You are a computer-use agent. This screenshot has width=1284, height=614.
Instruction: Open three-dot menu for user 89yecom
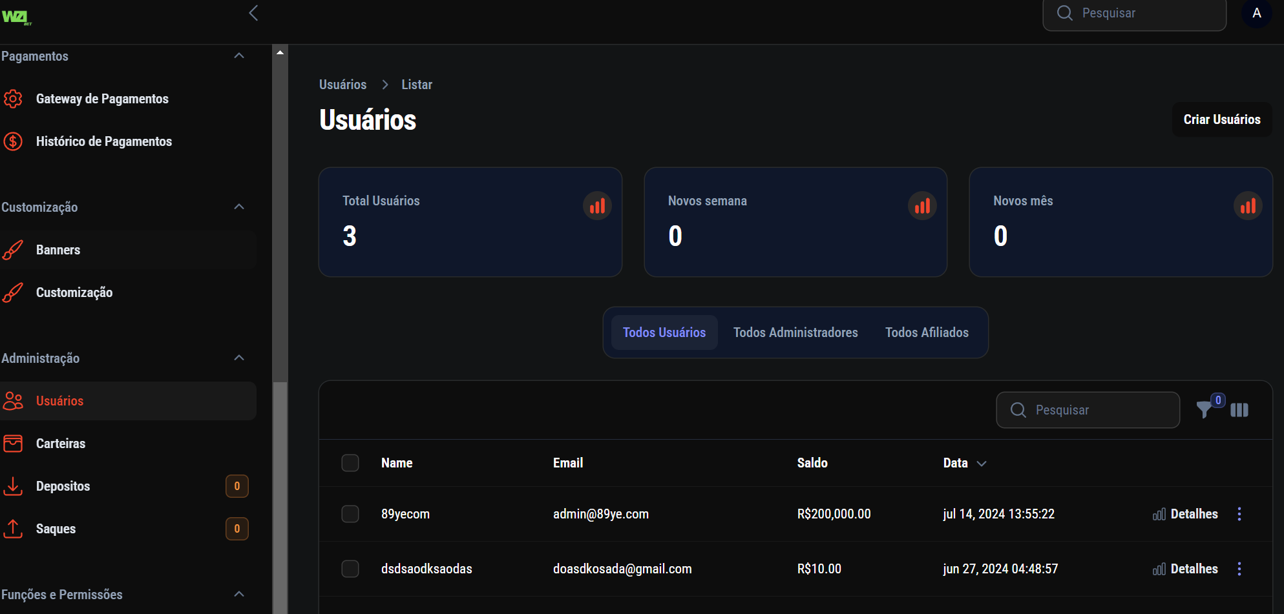click(1239, 514)
